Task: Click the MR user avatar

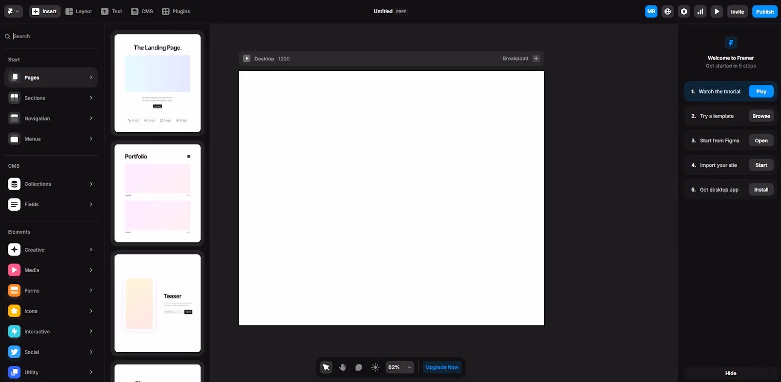Action: [x=651, y=11]
